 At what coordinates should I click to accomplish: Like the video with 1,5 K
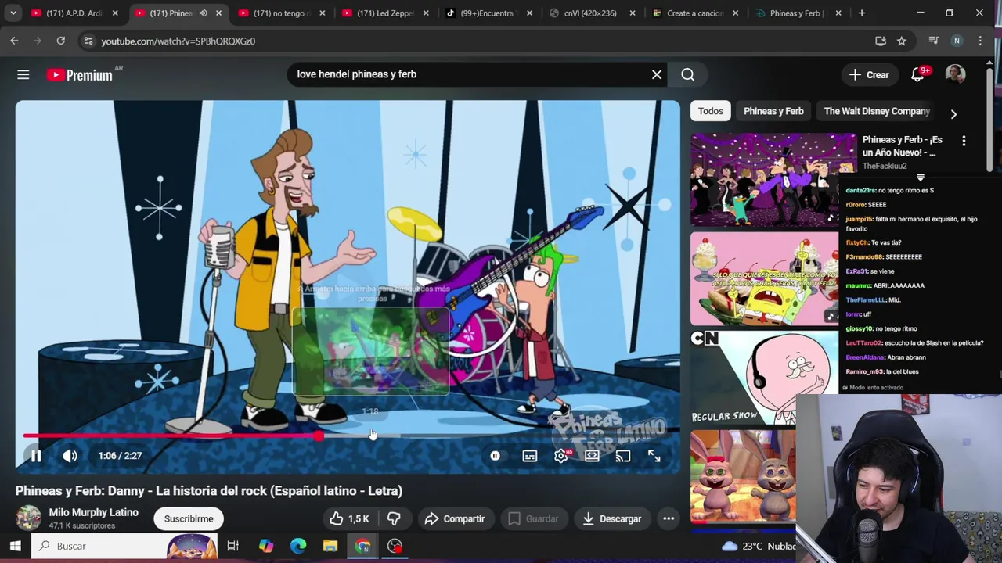tap(349, 518)
